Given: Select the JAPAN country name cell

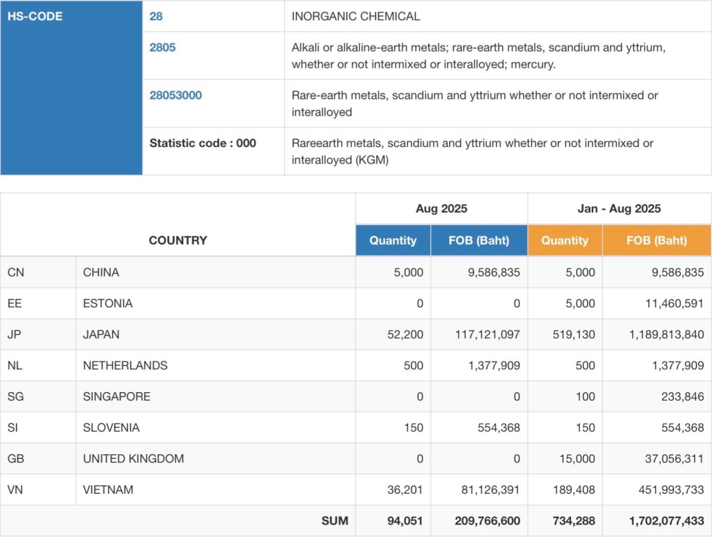Looking at the screenshot, I should [x=101, y=334].
